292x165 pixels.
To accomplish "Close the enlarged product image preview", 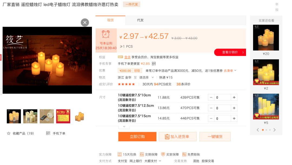I will (x=85, y=22).
